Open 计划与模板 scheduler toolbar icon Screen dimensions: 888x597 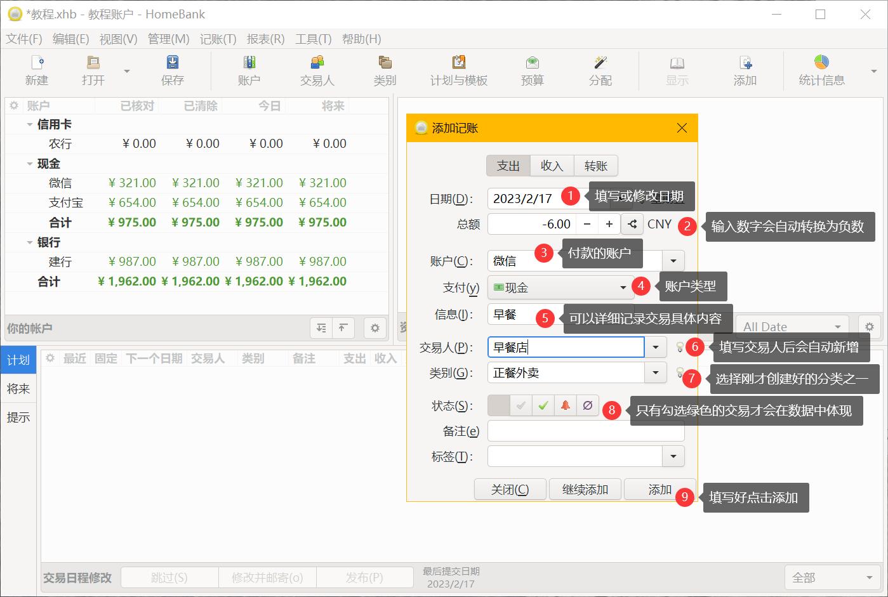pyautogui.click(x=458, y=70)
